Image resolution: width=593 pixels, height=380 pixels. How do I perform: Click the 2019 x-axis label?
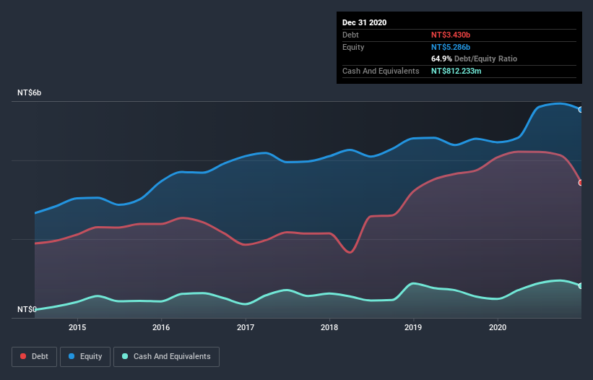[x=413, y=327]
